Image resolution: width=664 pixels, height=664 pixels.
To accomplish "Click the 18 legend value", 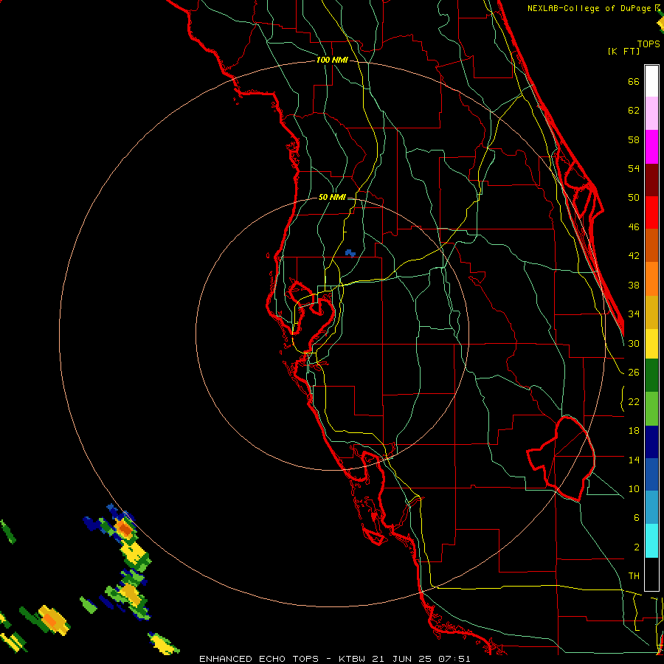I will pos(634,431).
